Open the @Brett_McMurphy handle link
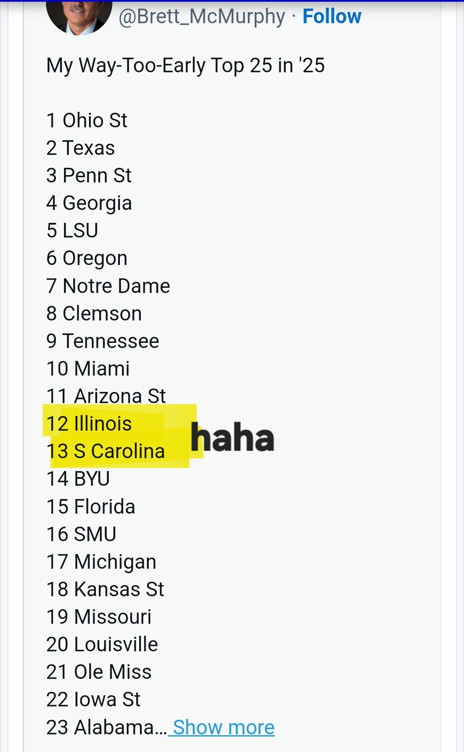This screenshot has height=752, width=464. coord(201,16)
